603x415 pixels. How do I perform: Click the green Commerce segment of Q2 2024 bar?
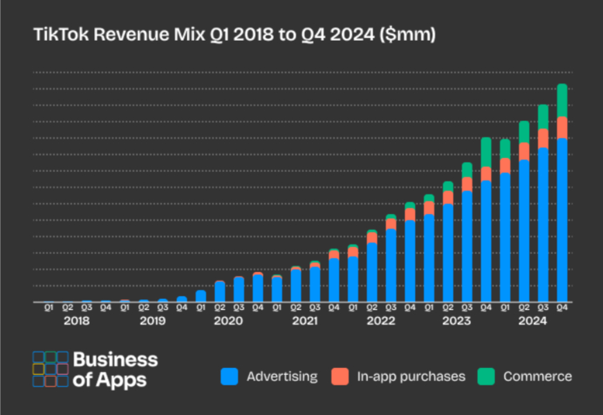pos(524,132)
